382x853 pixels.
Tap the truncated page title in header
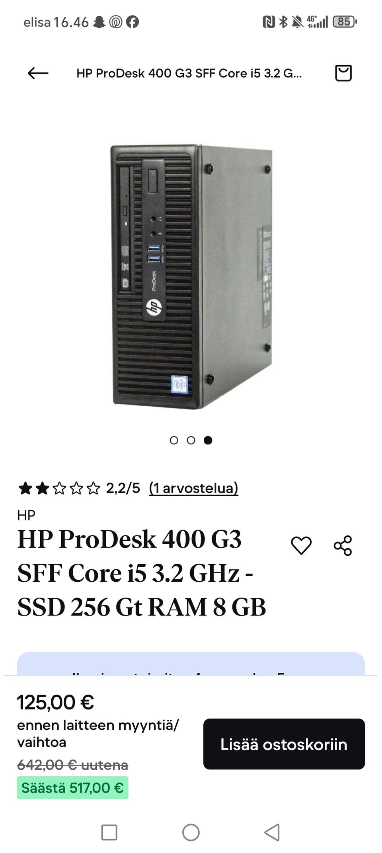[x=189, y=73]
